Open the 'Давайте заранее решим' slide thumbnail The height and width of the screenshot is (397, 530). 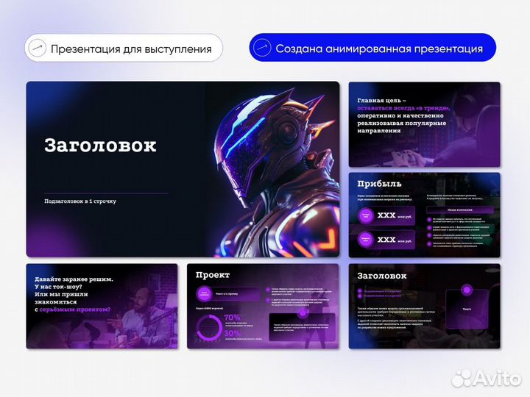[102, 306]
